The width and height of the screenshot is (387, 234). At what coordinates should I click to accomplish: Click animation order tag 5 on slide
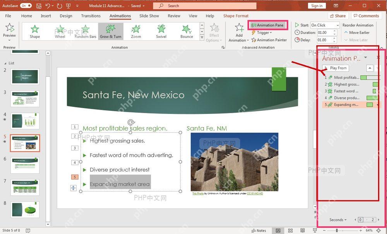[x=75, y=177]
